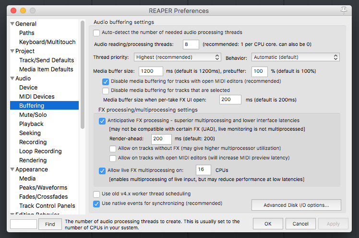The width and height of the screenshot is (359, 238).
Task: Collapse the General tree section
Action: [12, 24]
